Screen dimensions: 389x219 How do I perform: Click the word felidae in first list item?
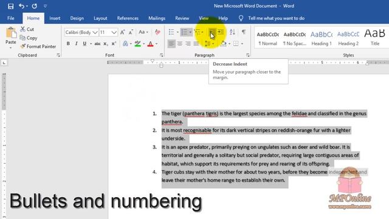point(299,114)
